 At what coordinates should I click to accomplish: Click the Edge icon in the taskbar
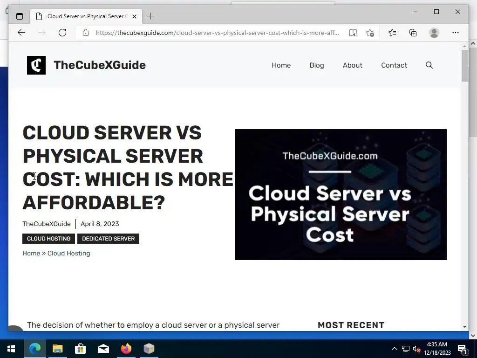pos(34,349)
